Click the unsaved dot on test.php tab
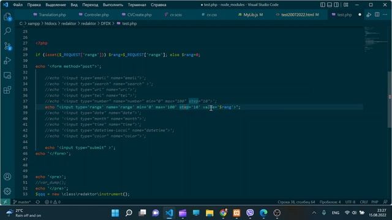Viewport: 392px width, 220px height. click(x=360, y=15)
